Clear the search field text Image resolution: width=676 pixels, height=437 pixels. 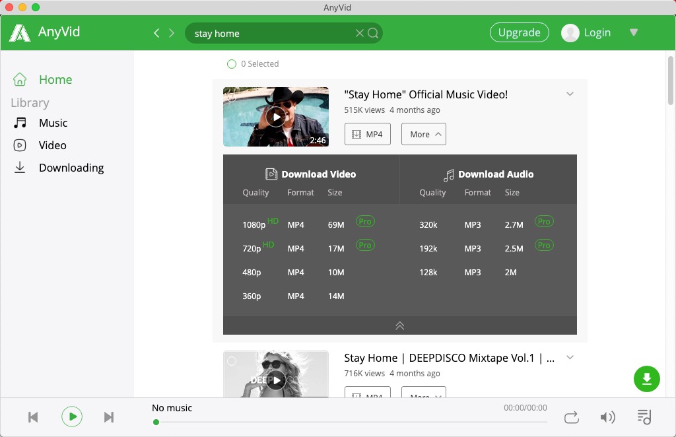point(359,33)
